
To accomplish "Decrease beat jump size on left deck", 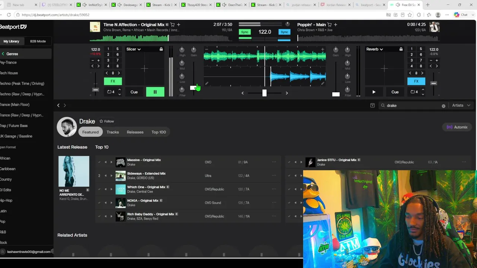I will (x=107, y=73).
